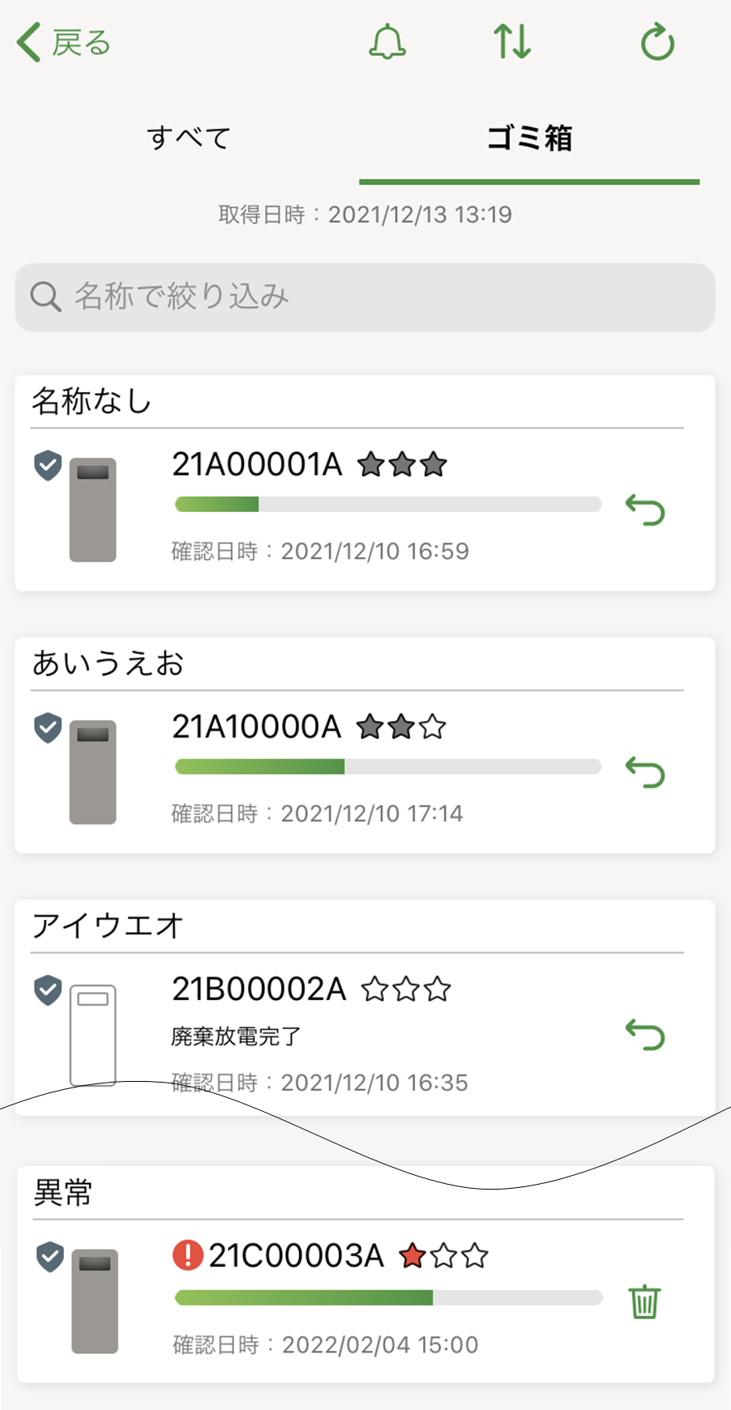This screenshot has height=1410, width=731.
Task: Delete battery 21C00003A with trash icon
Action: (644, 1302)
